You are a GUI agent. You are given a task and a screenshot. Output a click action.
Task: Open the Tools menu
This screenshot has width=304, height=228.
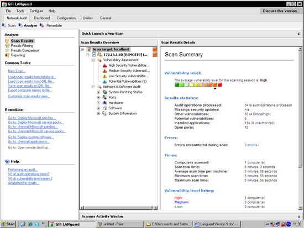pos(20,11)
